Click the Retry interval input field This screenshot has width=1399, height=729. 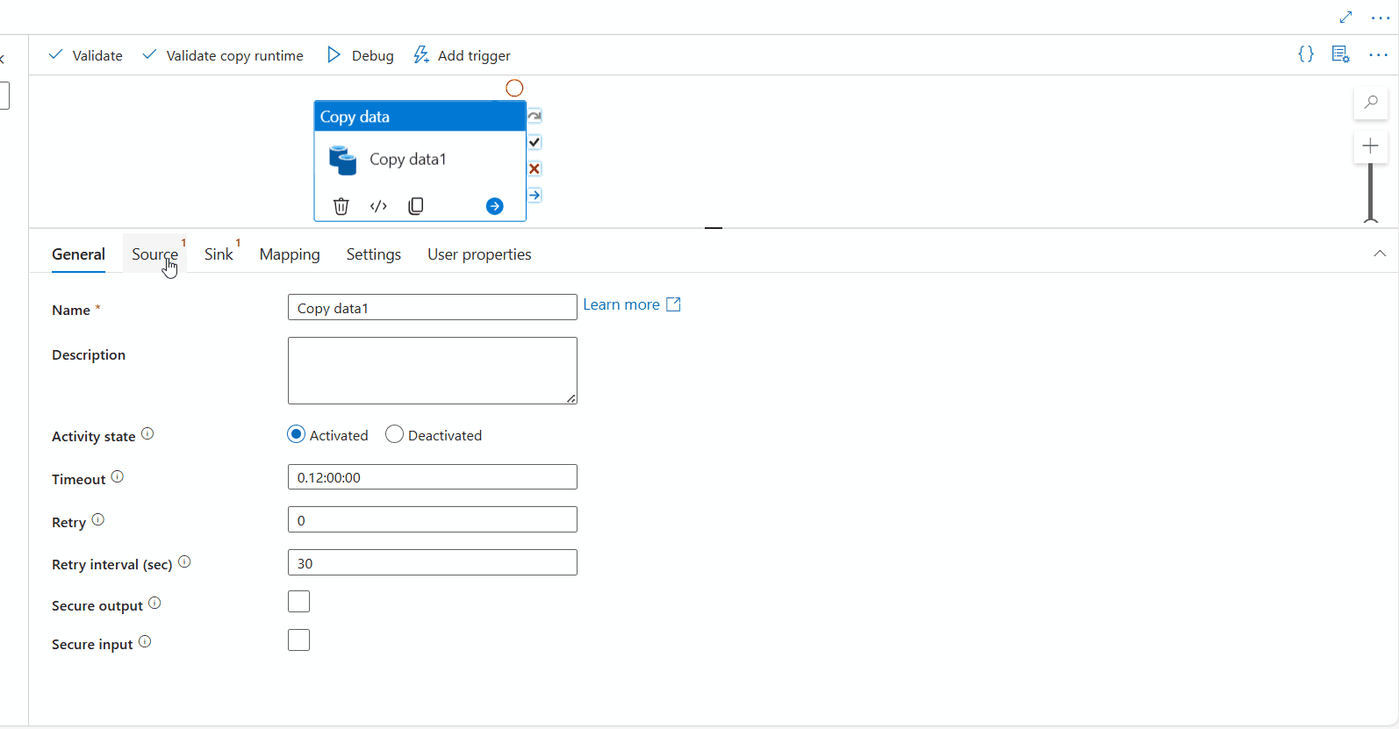pos(433,562)
